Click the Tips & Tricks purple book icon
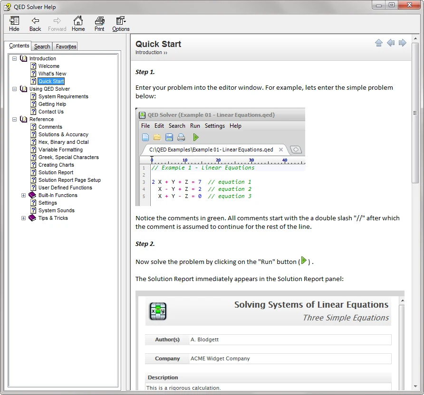424x395 pixels. 32,217
